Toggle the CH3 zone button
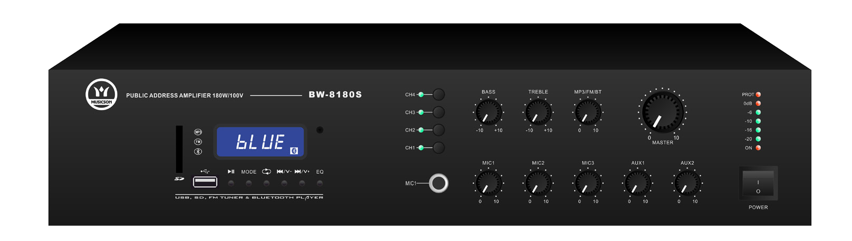The image size is (852, 241). click(439, 112)
